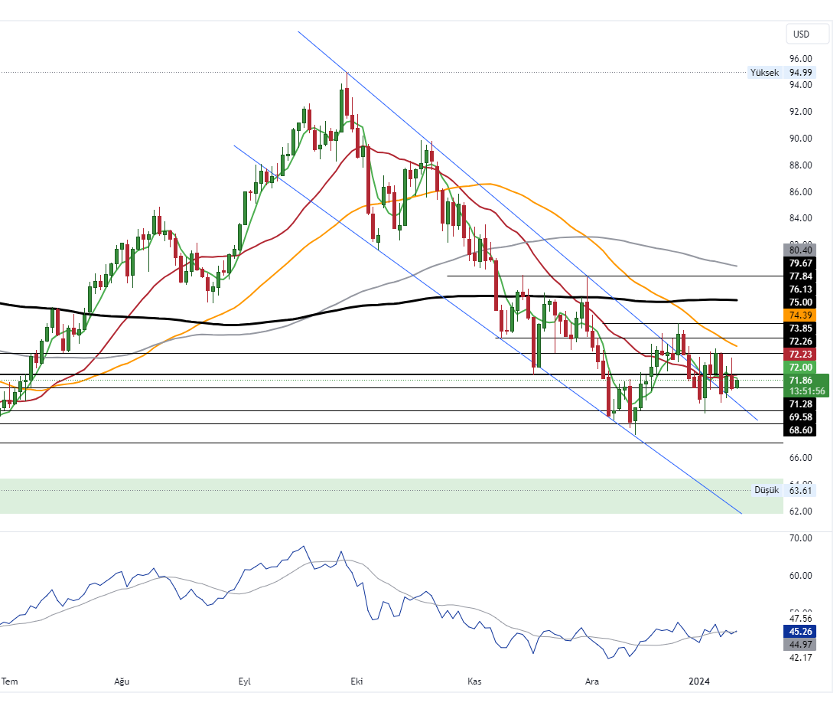Click the 68.60 support level label
The image size is (840, 719).
pyautogui.click(x=800, y=430)
